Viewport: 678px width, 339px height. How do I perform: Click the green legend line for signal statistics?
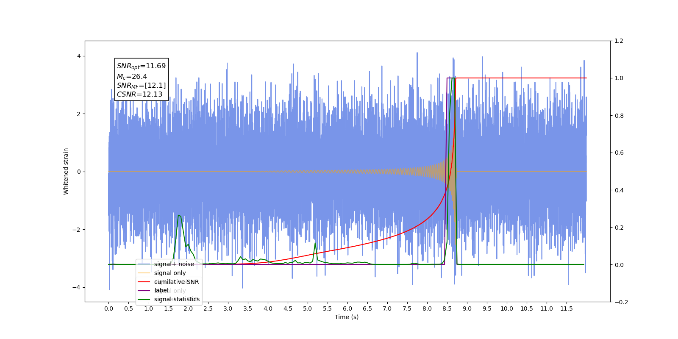(144, 300)
